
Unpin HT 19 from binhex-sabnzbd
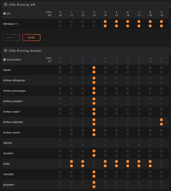[x=161, y=124]
